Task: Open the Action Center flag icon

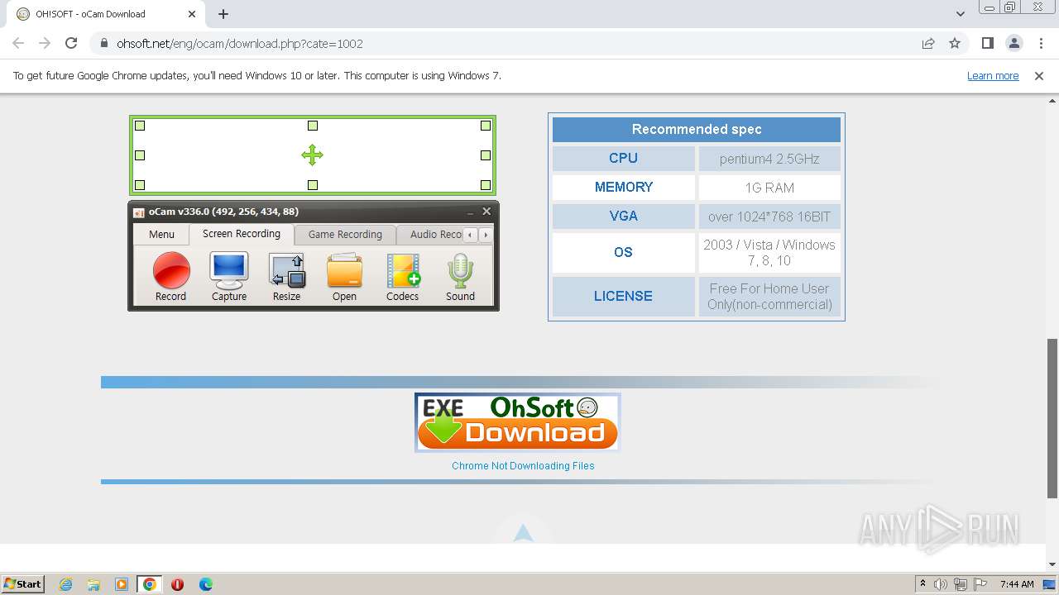Action: click(980, 584)
